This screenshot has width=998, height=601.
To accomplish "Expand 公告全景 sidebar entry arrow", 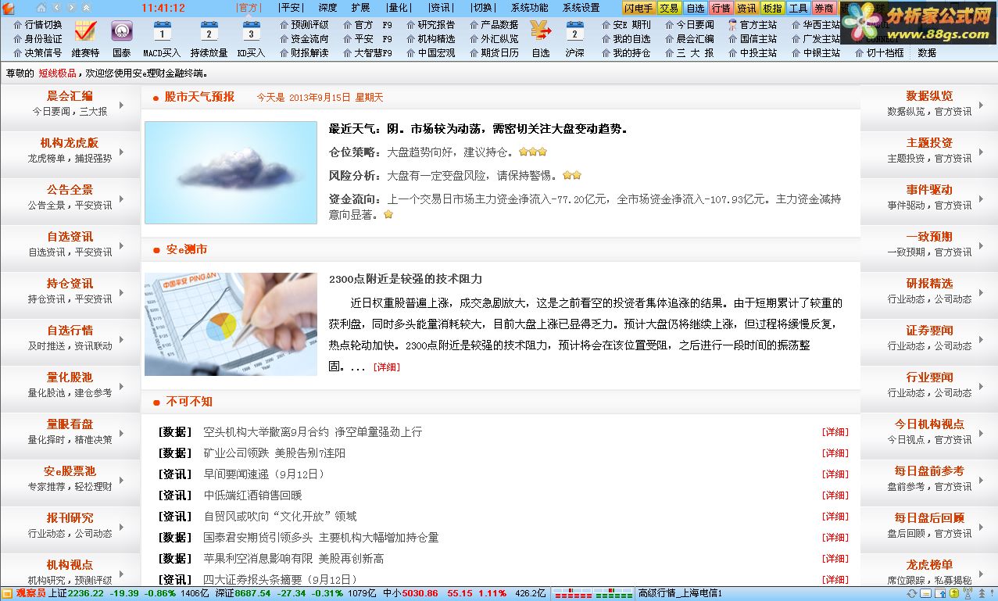I will click(121, 199).
